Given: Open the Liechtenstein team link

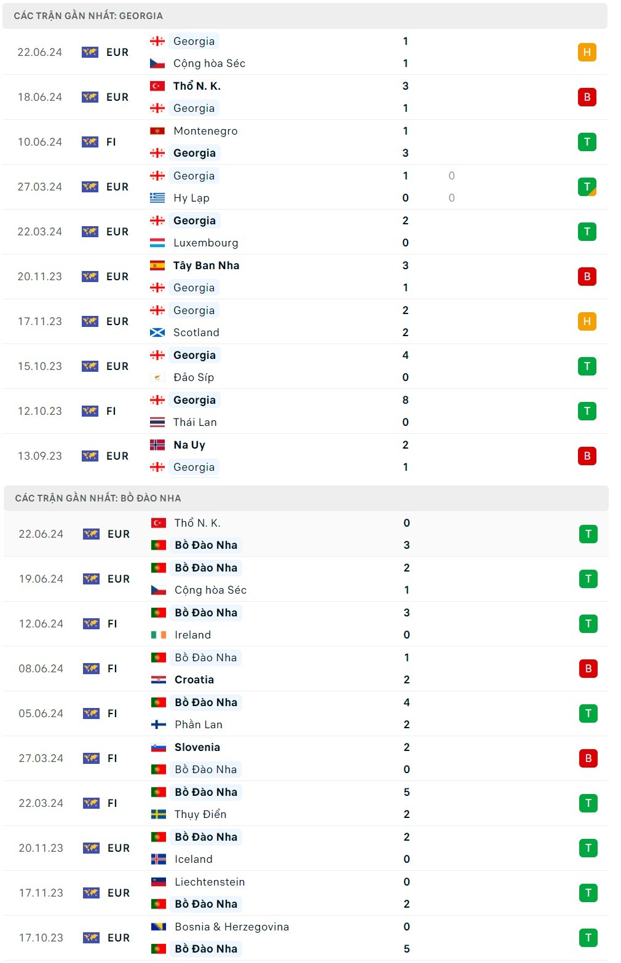Looking at the screenshot, I should 210,882.
